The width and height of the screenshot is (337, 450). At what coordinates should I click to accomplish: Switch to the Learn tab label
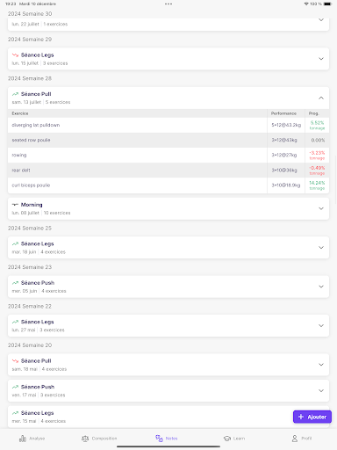pos(239,439)
